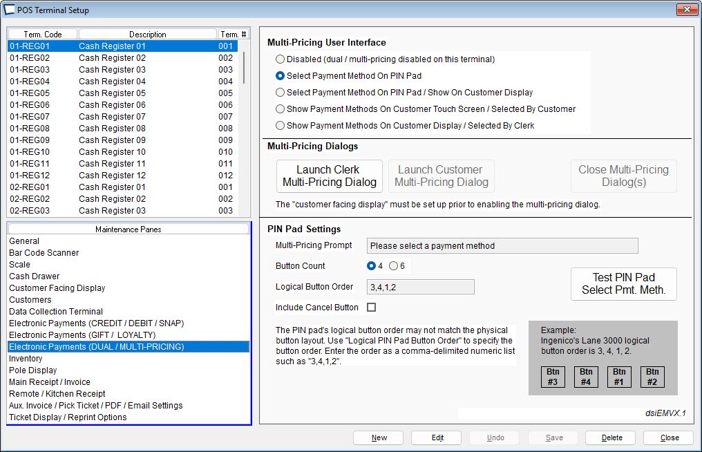Click Test PIN Pad Select Pmt. Meth. button
The width and height of the screenshot is (702, 452).
[624, 283]
